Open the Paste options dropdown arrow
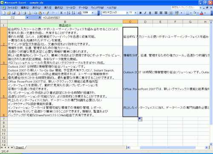This screenshot has height=154, width=213. pyautogui.click(x=43, y=13)
